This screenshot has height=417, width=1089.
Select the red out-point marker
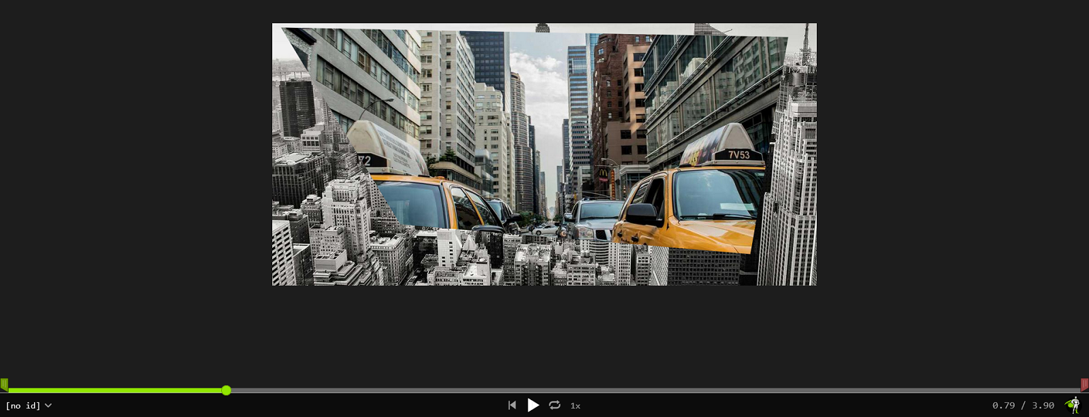pyautogui.click(x=1084, y=385)
